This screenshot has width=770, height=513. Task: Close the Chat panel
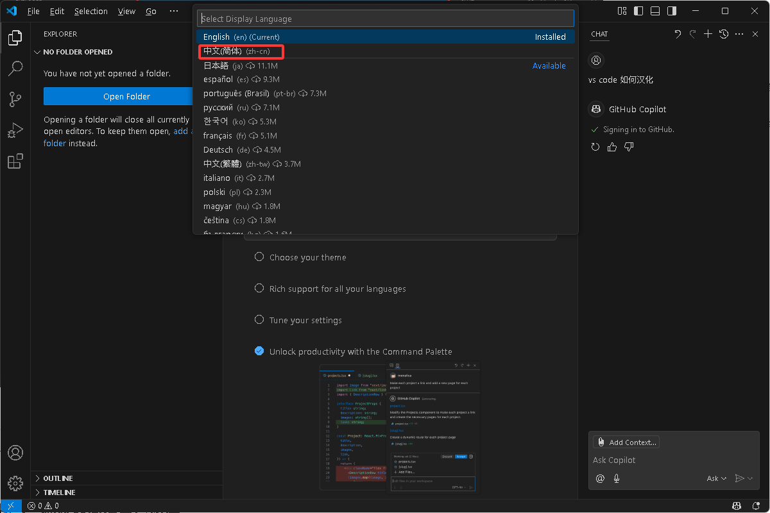[755, 34]
